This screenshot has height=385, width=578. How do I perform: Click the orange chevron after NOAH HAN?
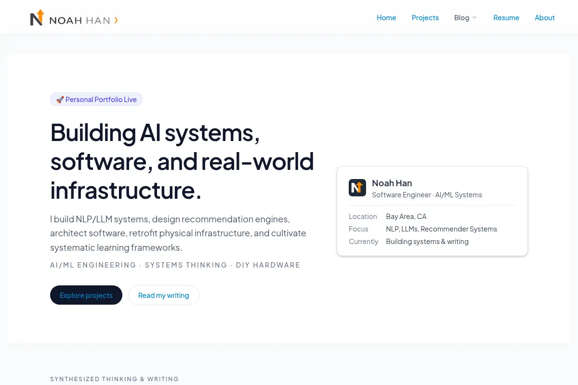[x=116, y=20]
